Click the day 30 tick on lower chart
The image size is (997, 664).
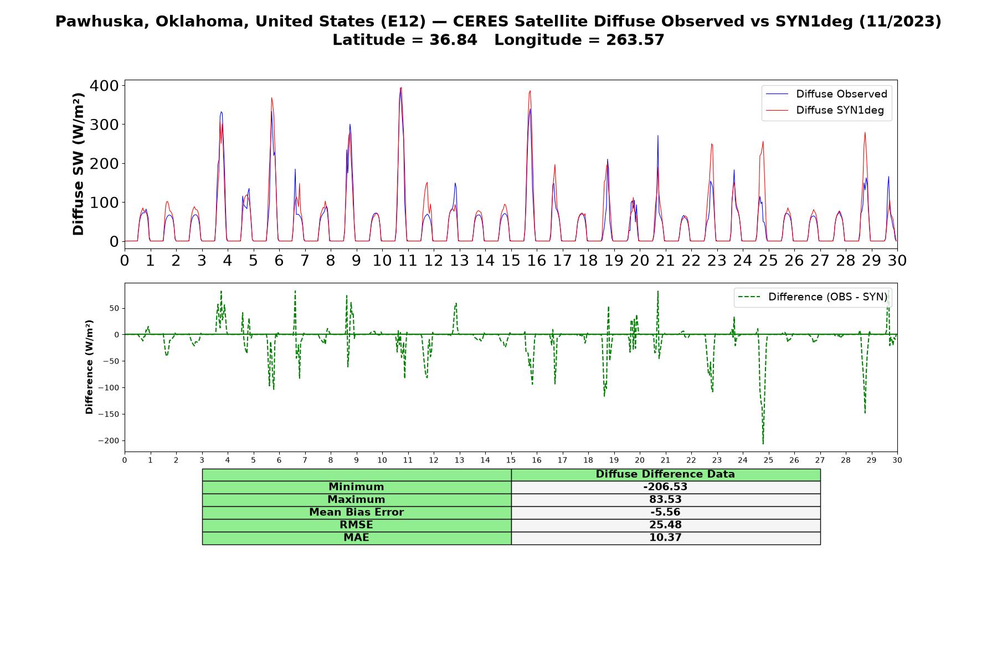tap(897, 460)
